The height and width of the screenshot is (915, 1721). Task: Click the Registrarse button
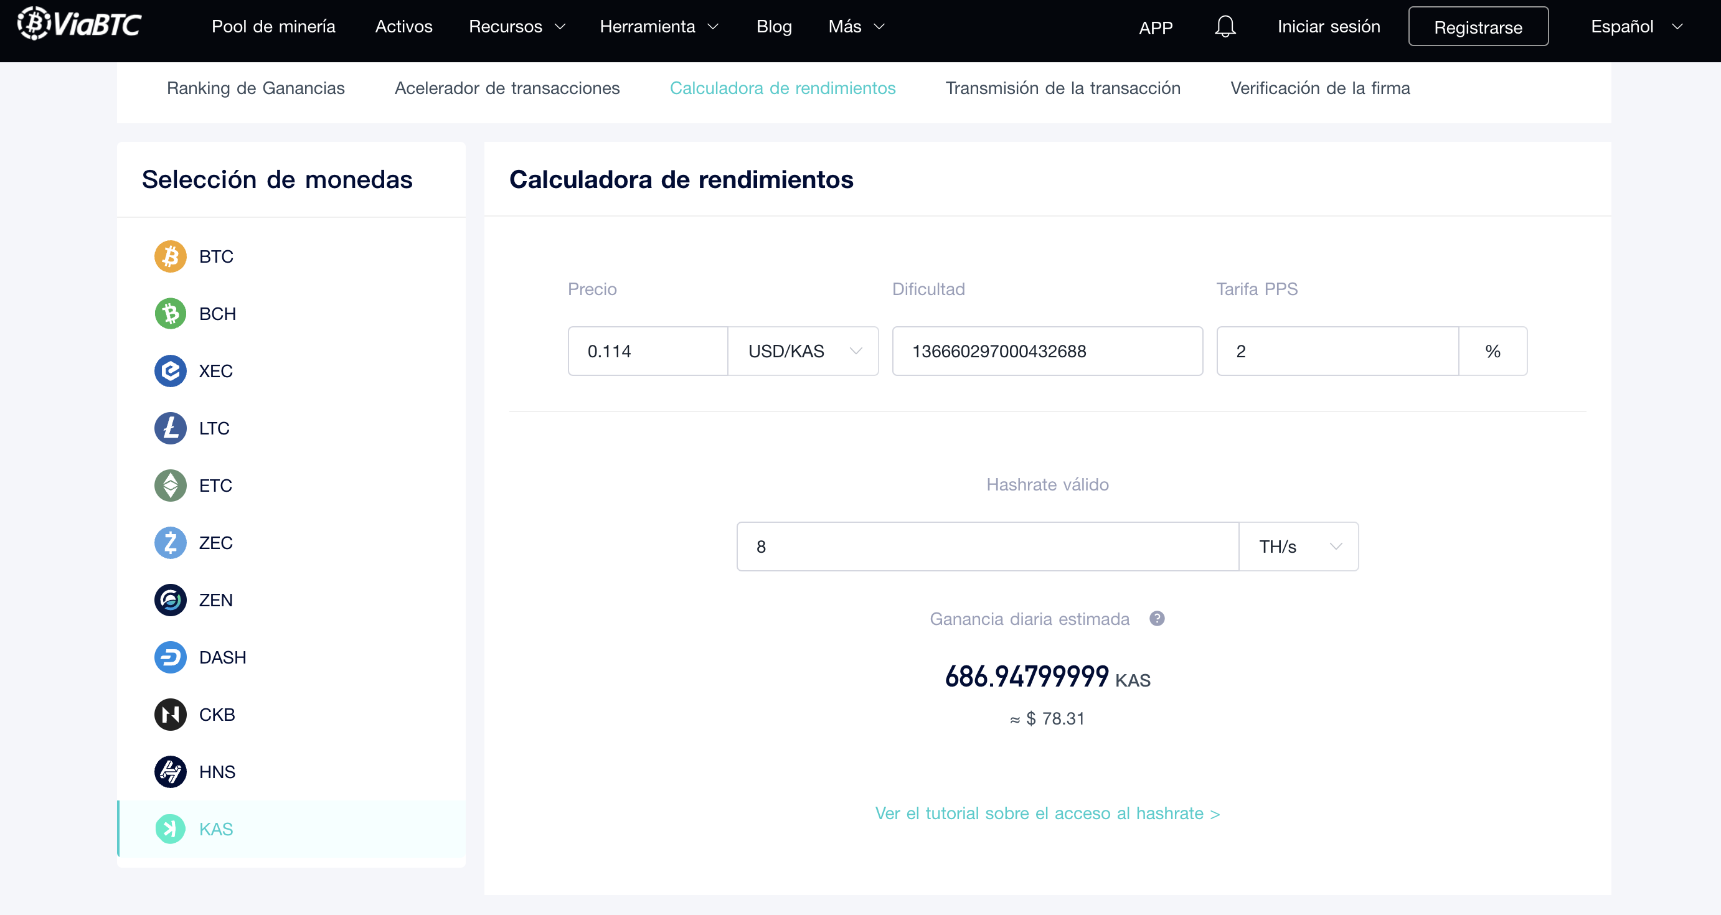click(x=1478, y=27)
